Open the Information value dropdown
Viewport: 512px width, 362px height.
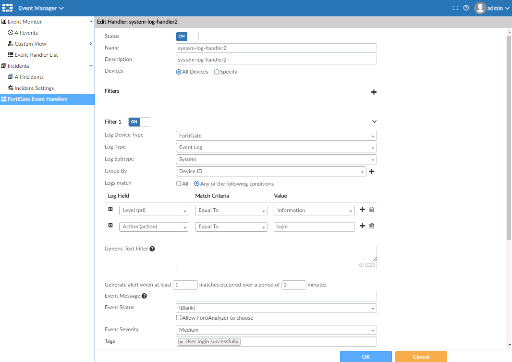pyautogui.click(x=314, y=211)
